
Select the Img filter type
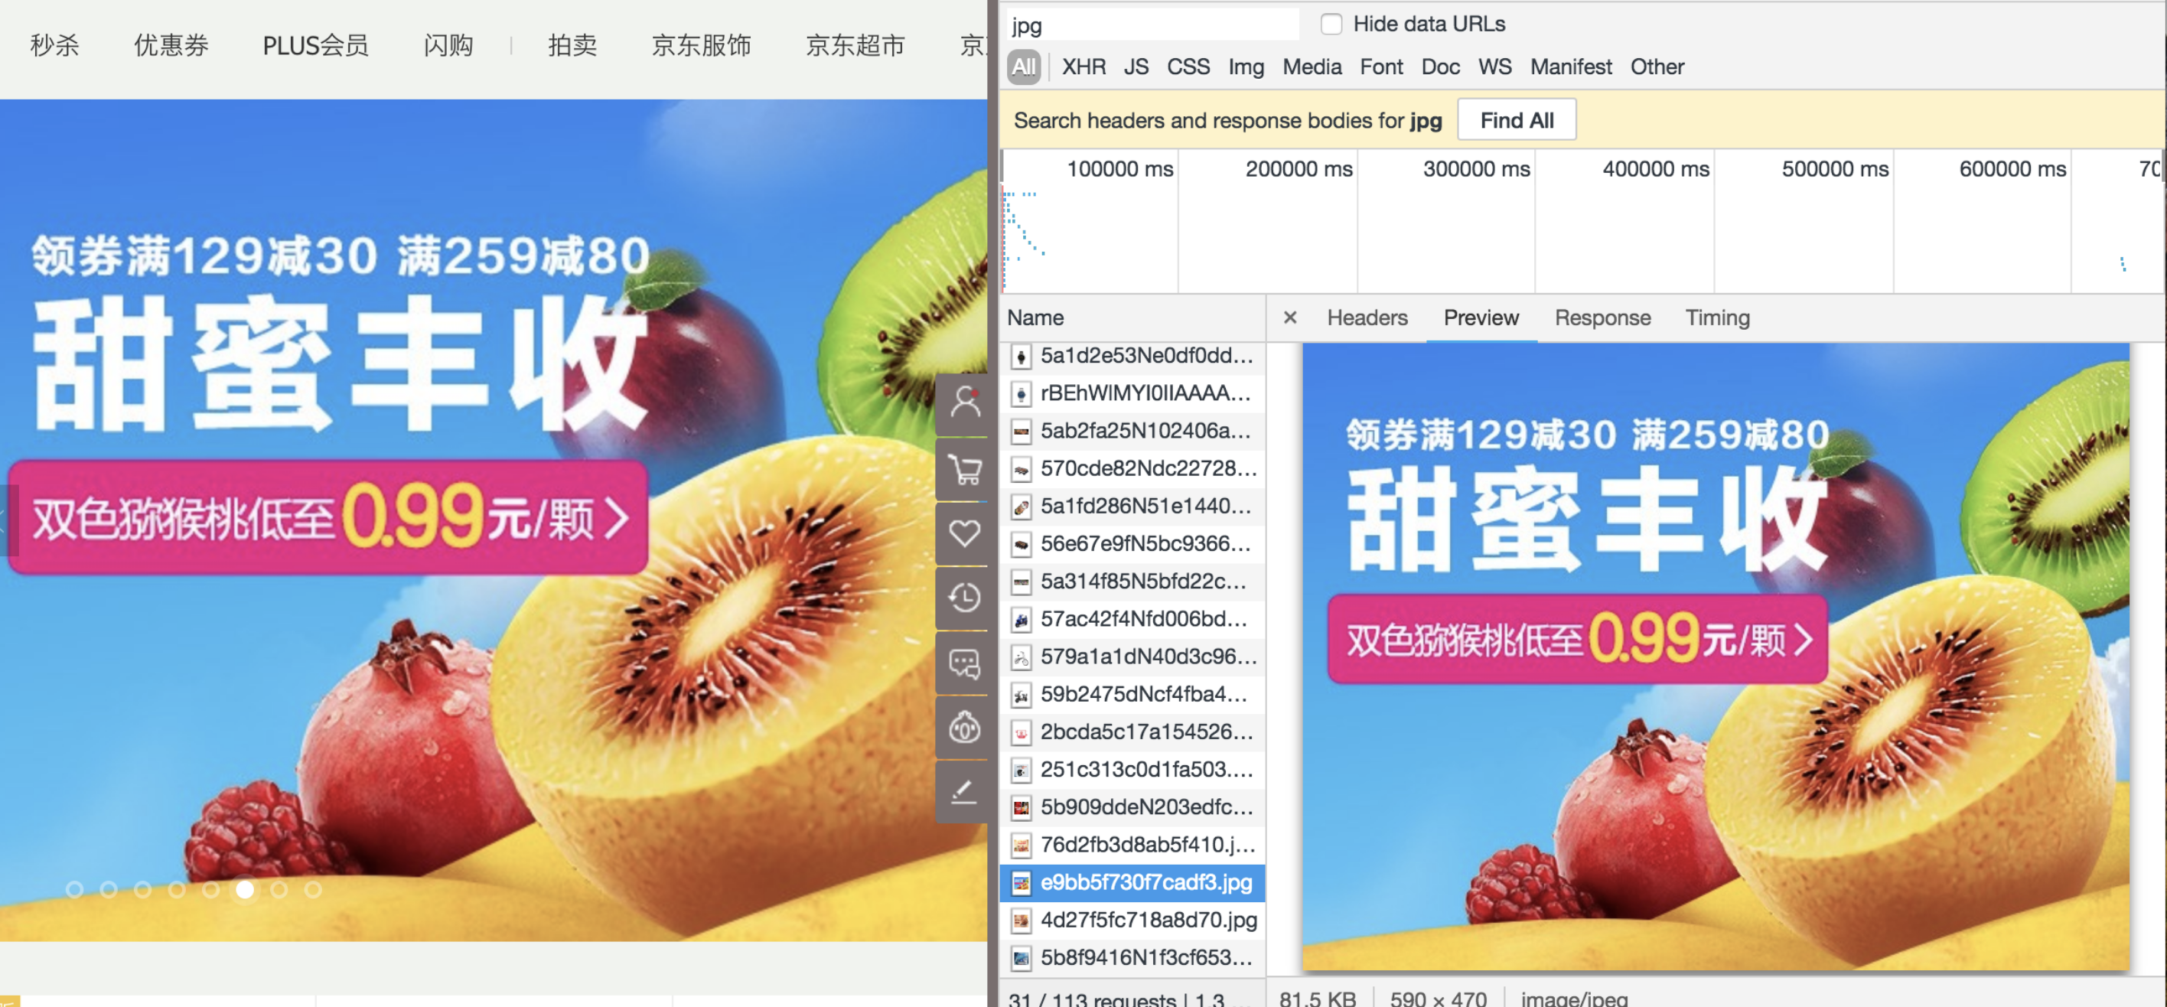click(x=1245, y=67)
